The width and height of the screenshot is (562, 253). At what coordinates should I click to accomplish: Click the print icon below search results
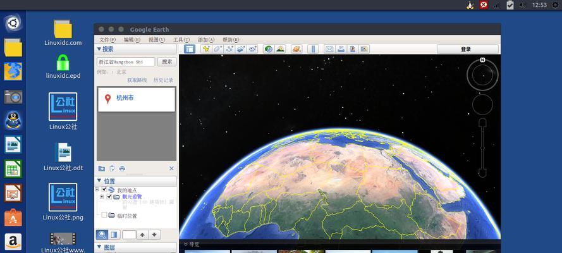click(x=122, y=168)
